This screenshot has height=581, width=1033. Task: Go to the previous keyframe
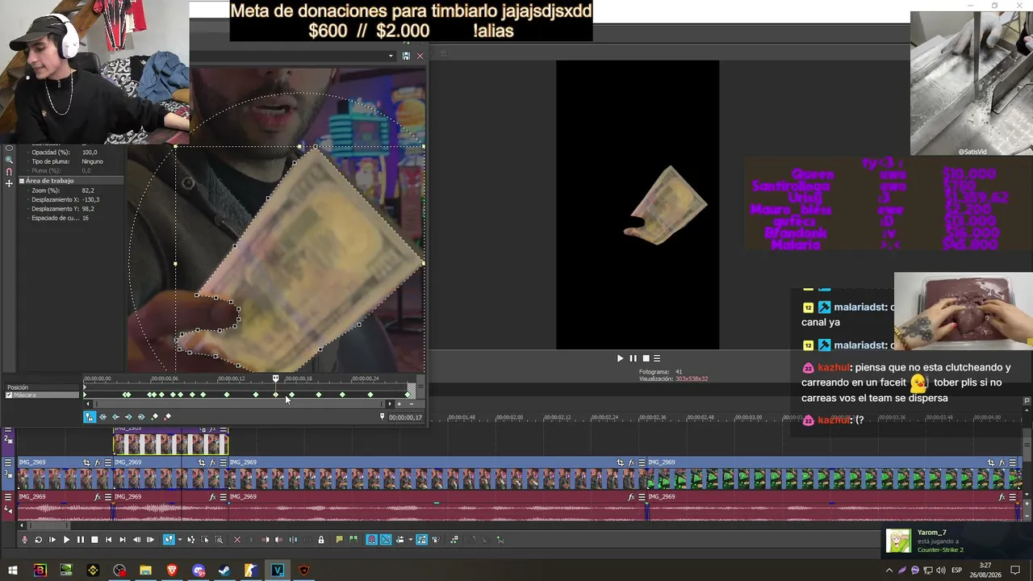pos(115,417)
